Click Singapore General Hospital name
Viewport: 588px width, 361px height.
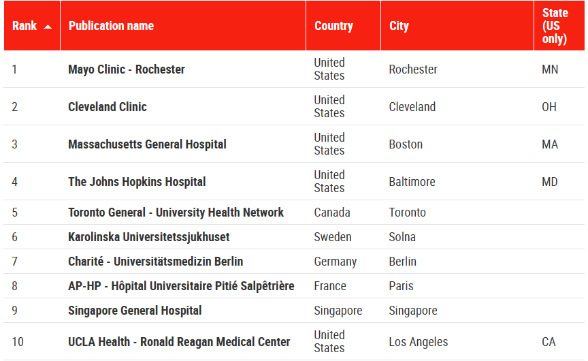point(135,311)
